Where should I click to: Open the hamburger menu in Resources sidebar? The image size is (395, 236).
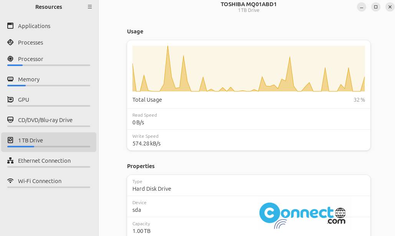click(90, 7)
